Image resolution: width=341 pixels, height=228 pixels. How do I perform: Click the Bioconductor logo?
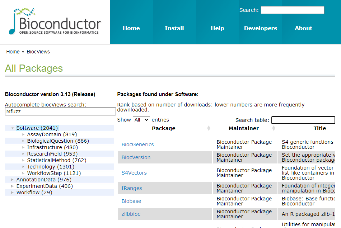[x=55, y=21]
